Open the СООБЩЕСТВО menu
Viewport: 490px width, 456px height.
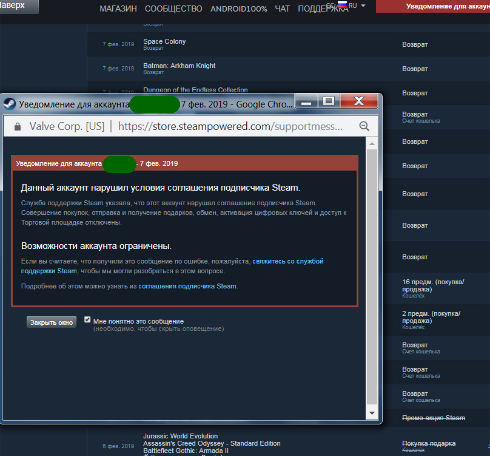coord(173,9)
